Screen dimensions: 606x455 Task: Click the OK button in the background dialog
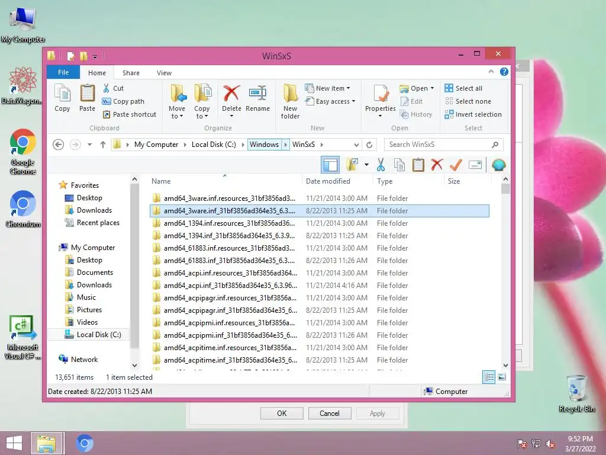(282, 413)
